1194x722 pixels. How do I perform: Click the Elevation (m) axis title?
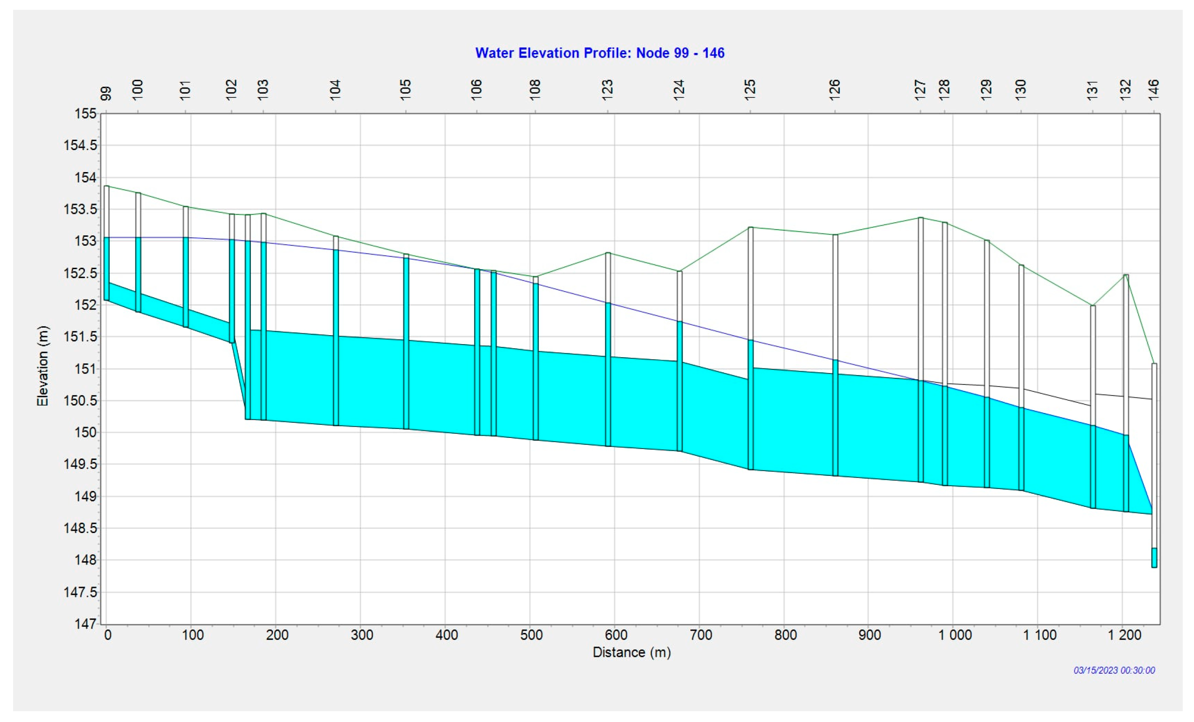[x=43, y=366]
